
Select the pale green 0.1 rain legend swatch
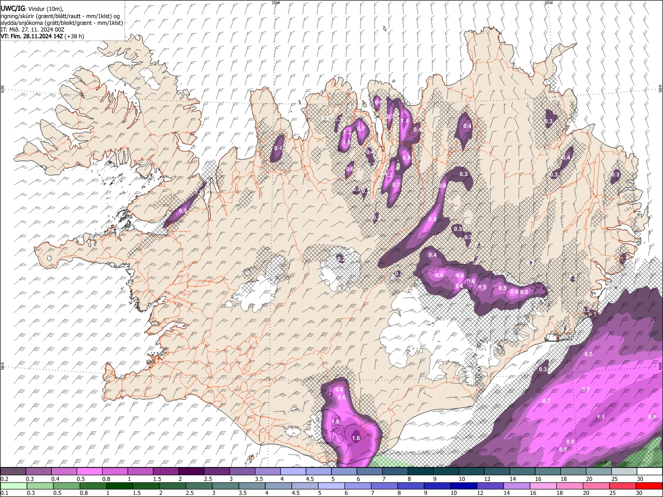click(x=13, y=486)
